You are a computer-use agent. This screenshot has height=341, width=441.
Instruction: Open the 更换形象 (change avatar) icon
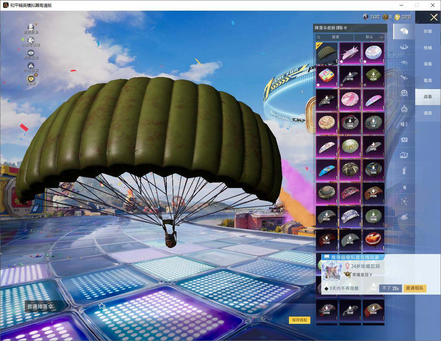[x=31, y=28]
